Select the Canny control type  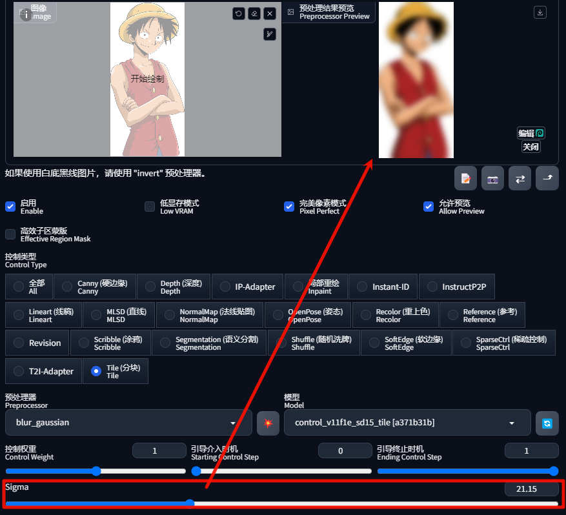point(95,287)
